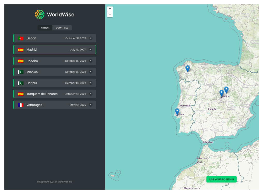Switch to the Cities tab
The height and width of the screenshot is (194, 259).
(45, 28)
